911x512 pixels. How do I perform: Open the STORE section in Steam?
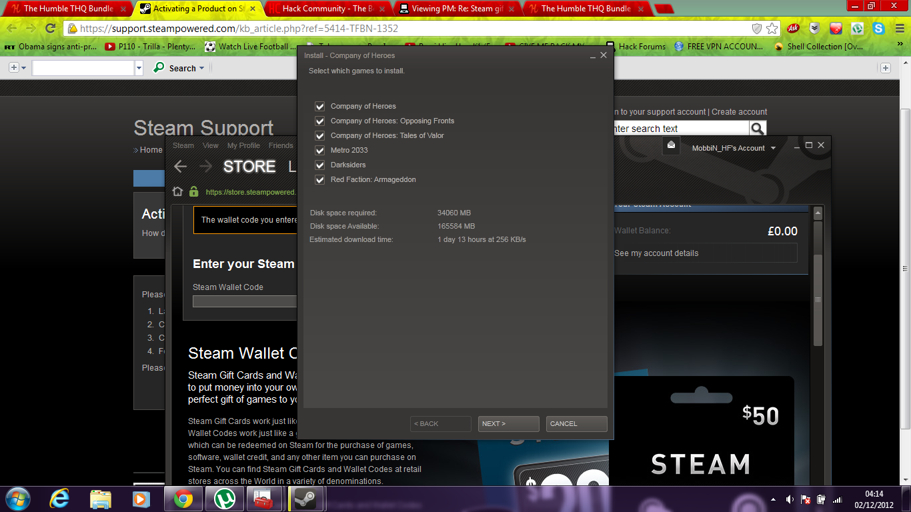[x=249, y=167]
